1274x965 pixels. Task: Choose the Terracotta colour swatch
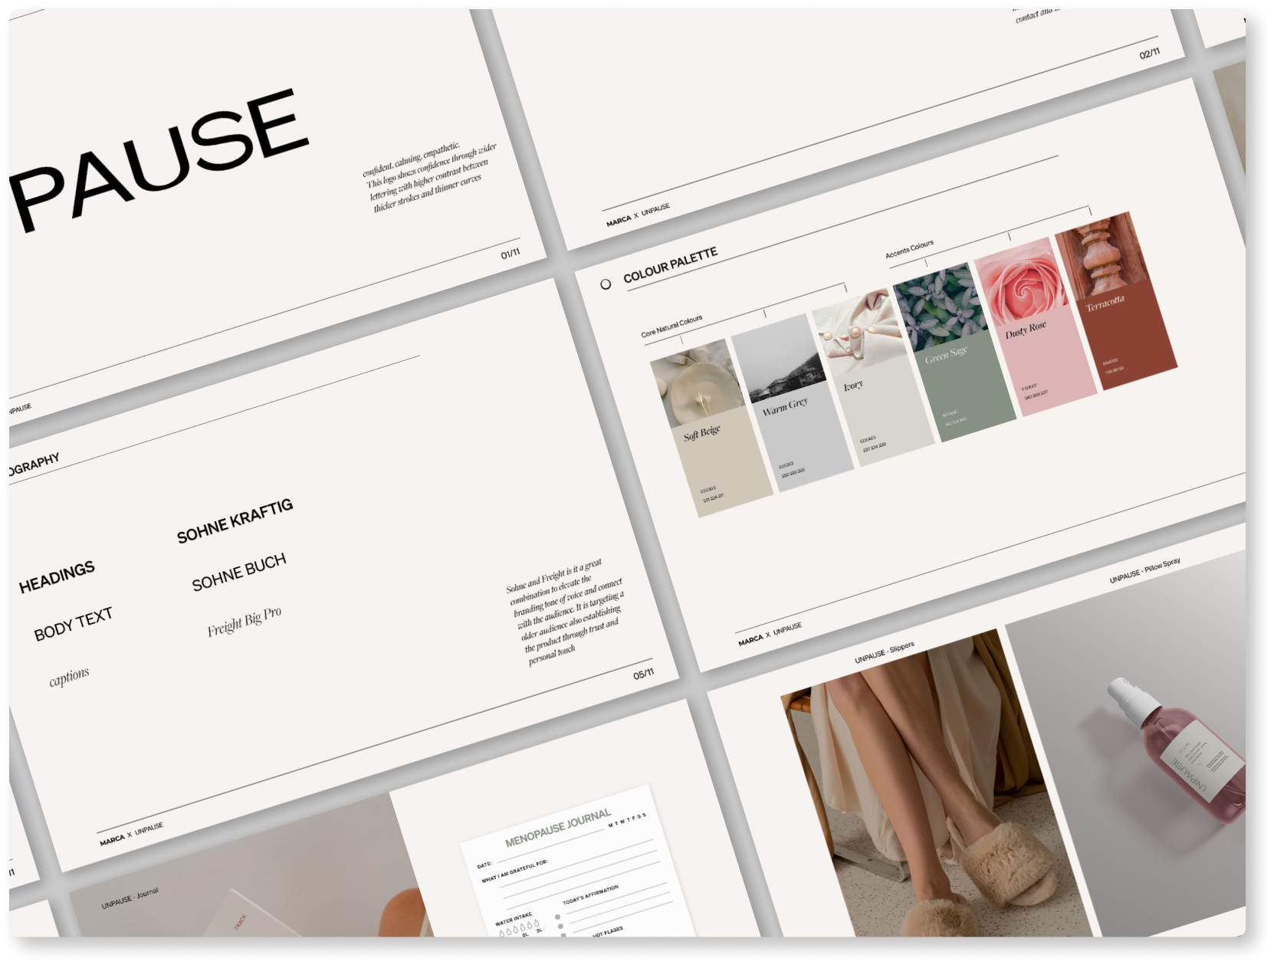(1127, 334)
